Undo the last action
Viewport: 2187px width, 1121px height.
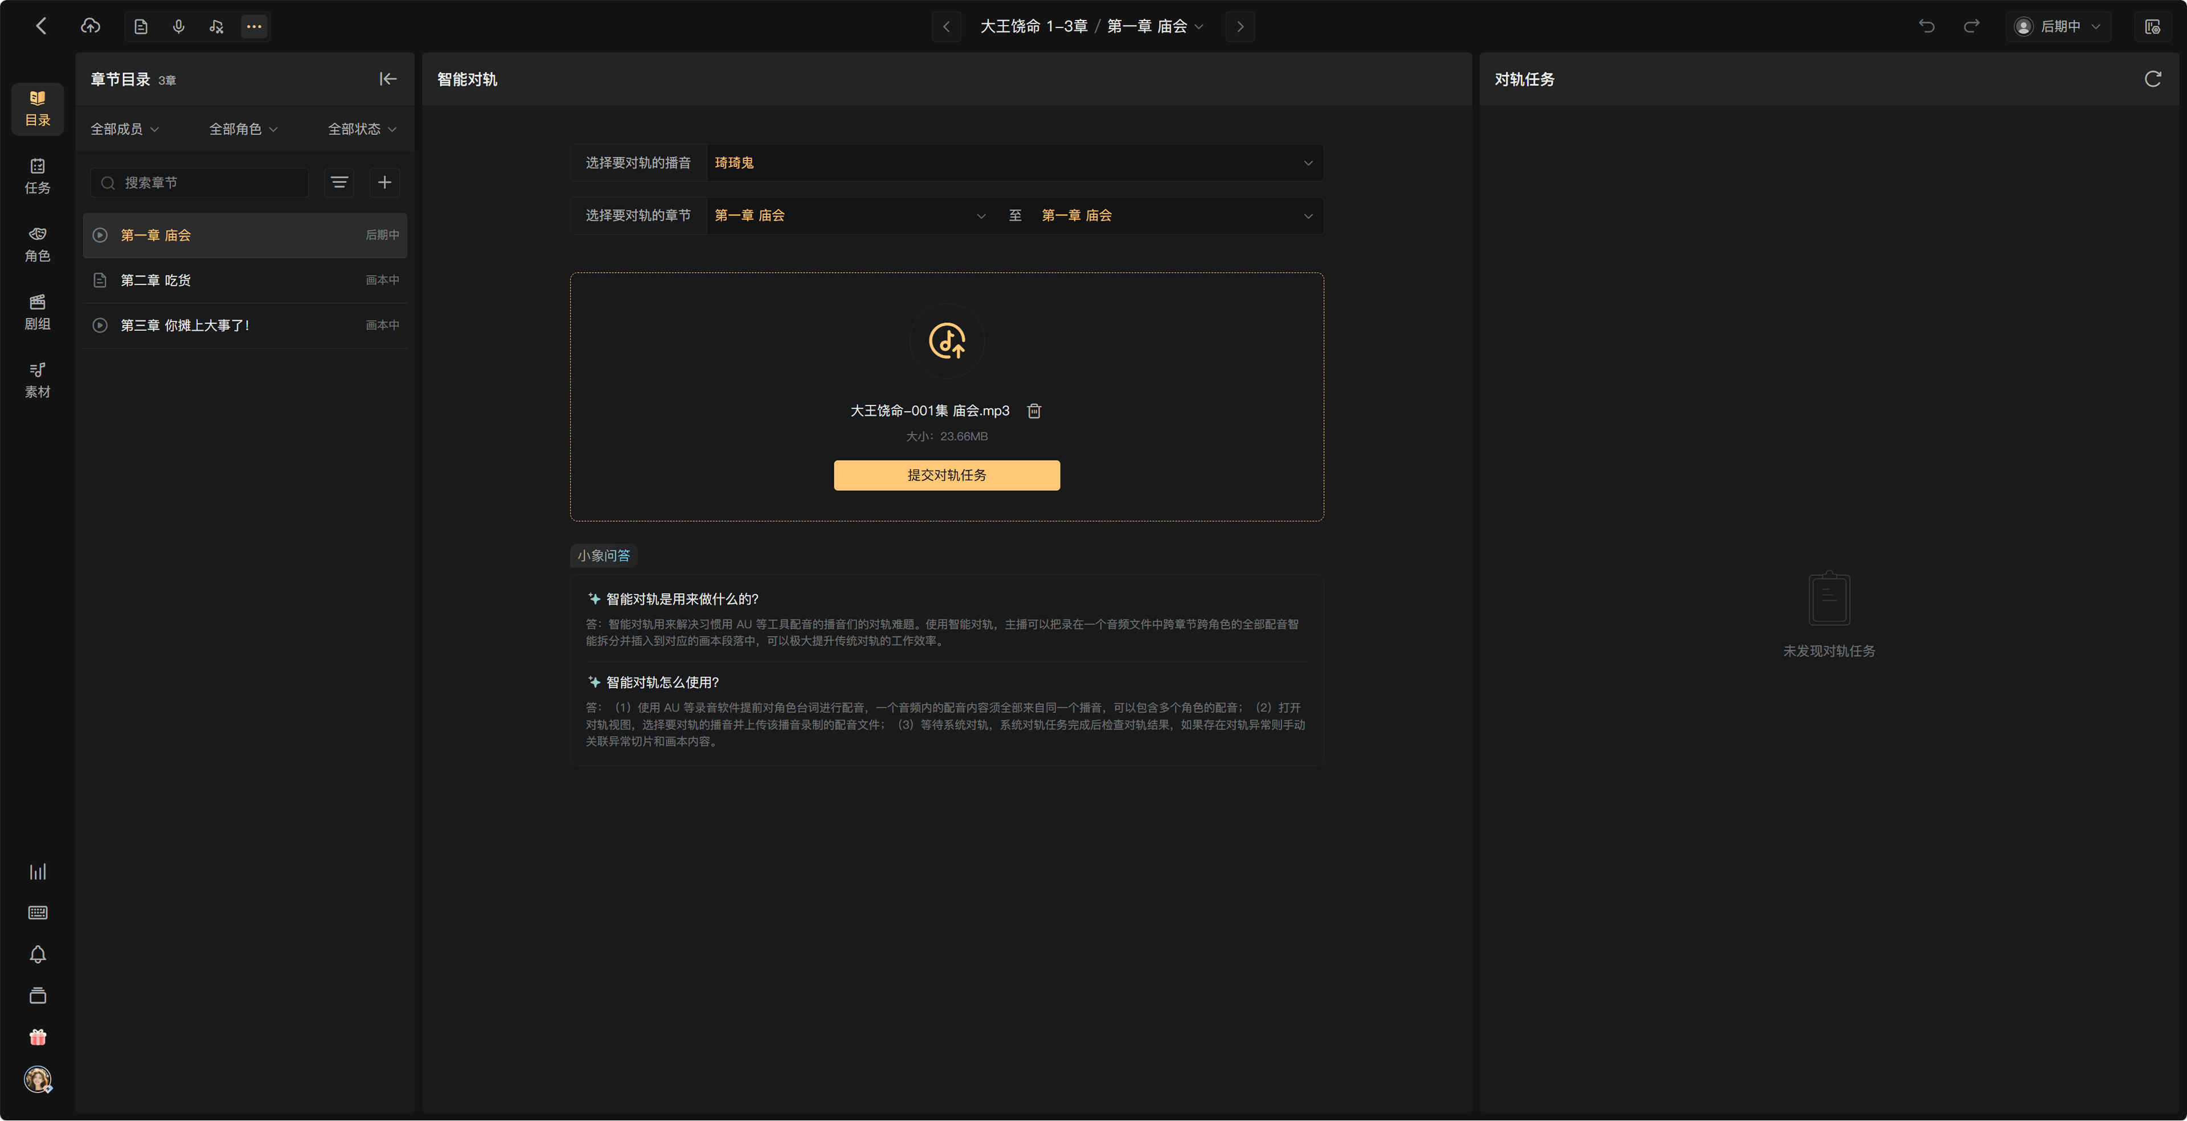click(1927, 26)
